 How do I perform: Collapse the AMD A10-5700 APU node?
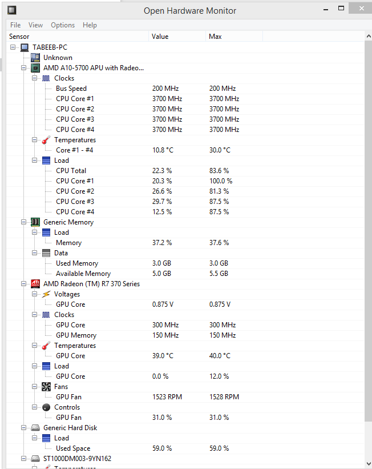point(23,68)
